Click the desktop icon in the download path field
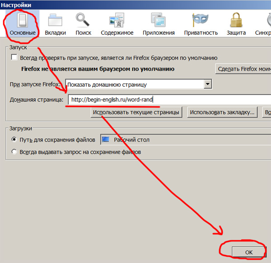271x263 pixels. tap(105, 140)
